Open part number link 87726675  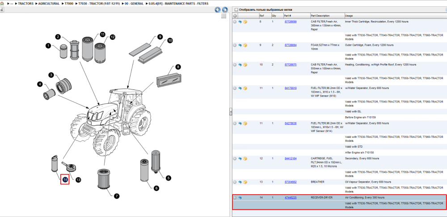[291, 65]
